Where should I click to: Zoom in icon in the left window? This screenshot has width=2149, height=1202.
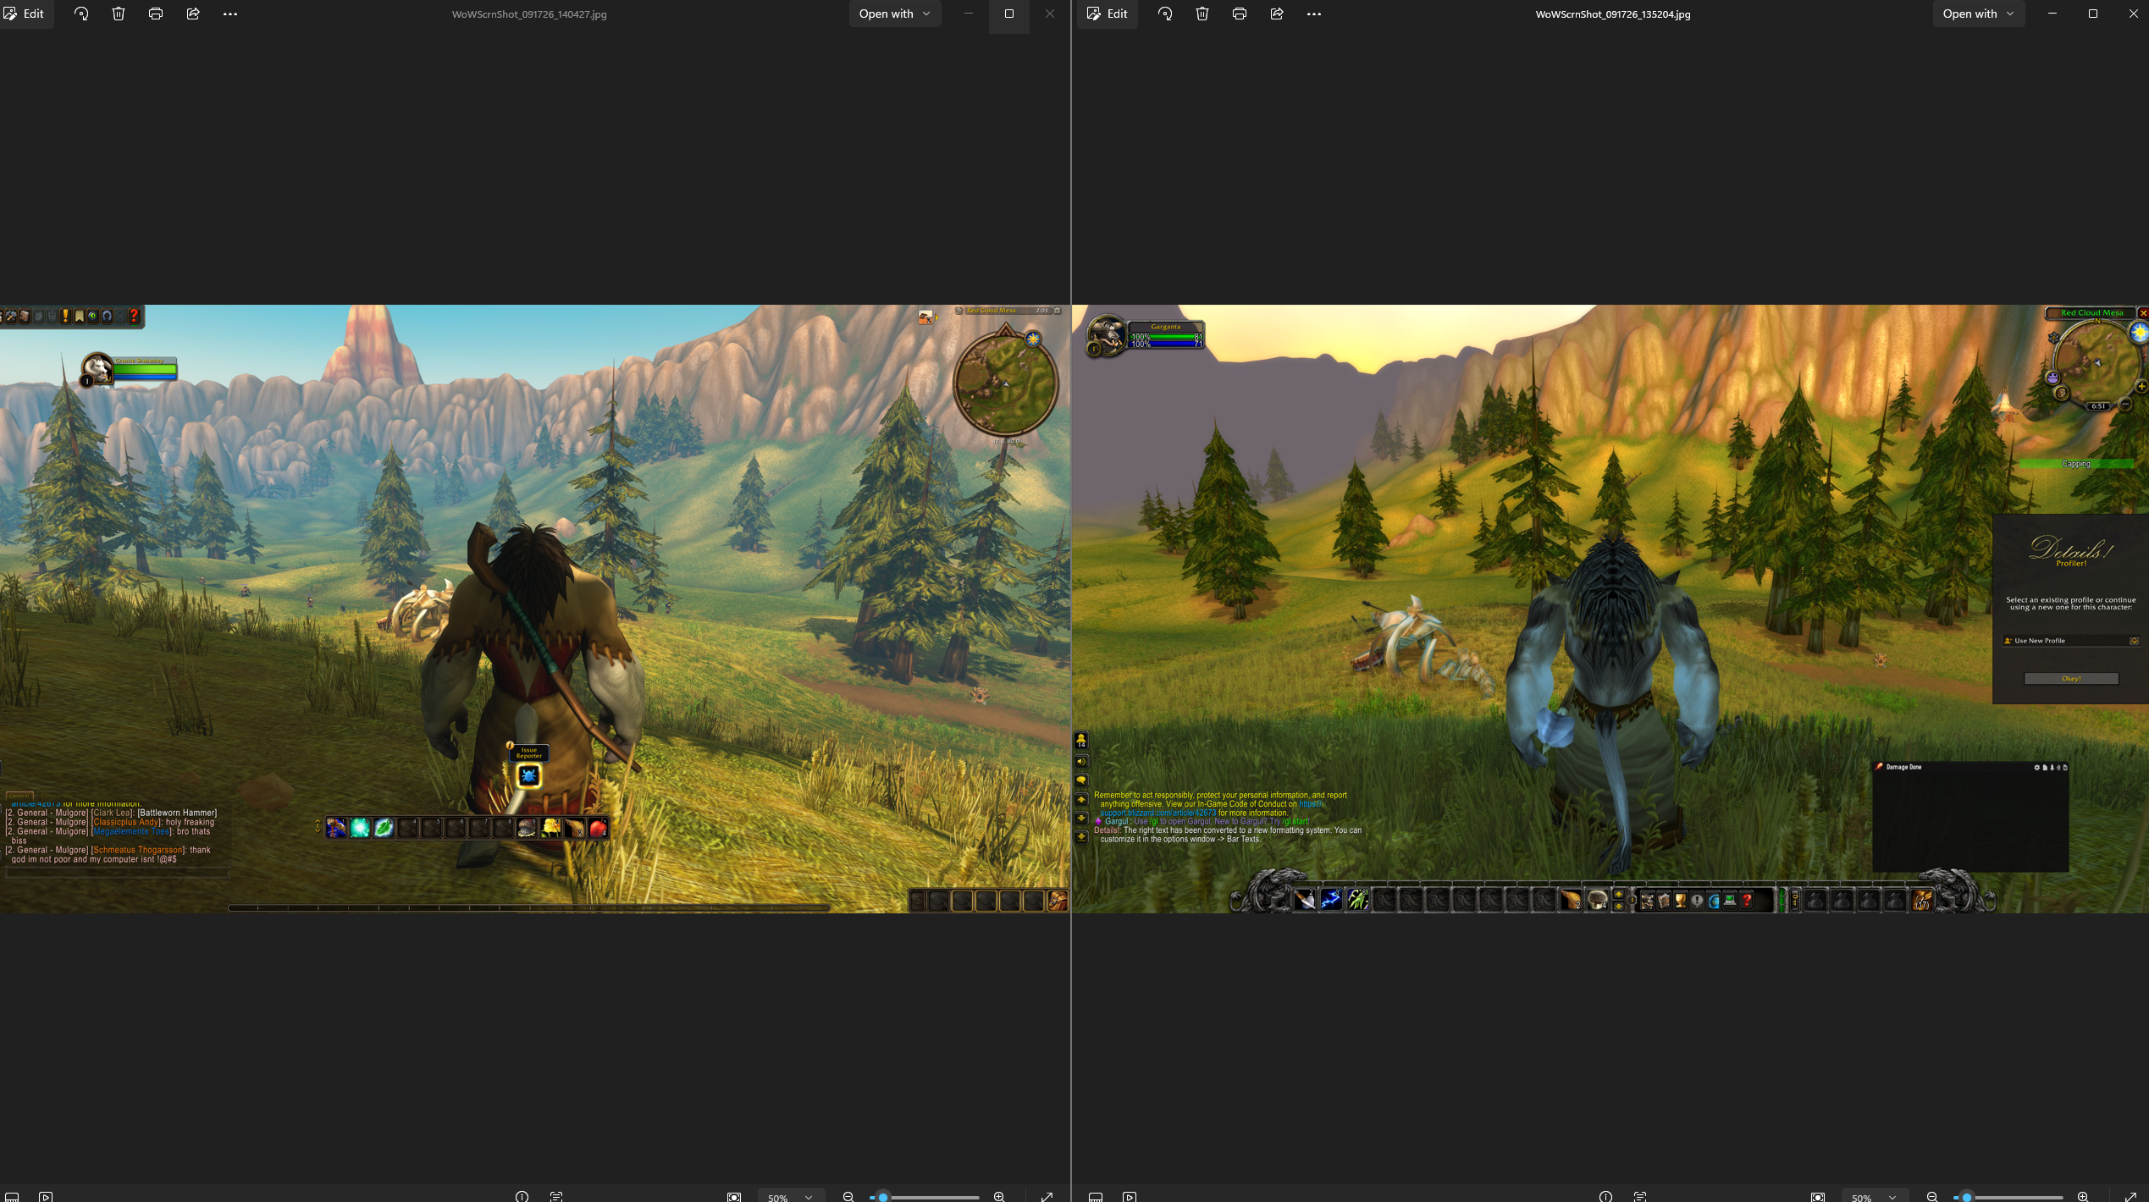click(999, 1196)
